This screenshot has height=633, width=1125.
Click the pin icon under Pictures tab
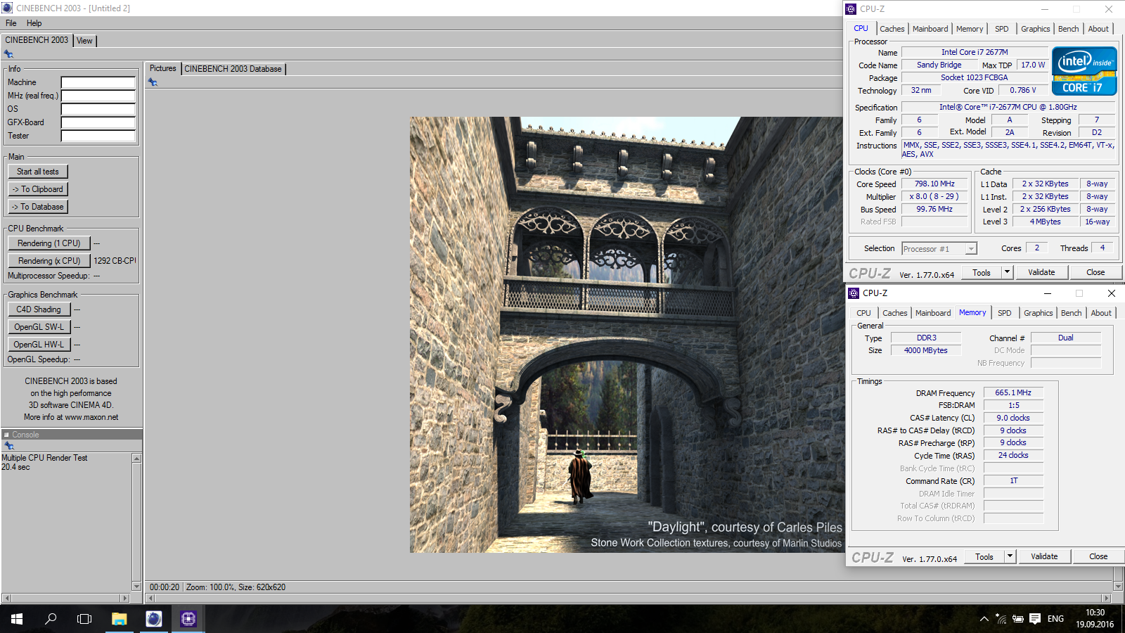click(153, 82)
